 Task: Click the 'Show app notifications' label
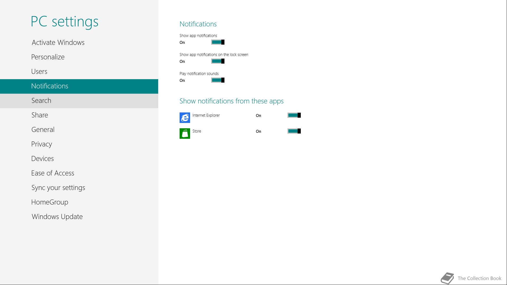pyautogui.click(x=198, y=36)
